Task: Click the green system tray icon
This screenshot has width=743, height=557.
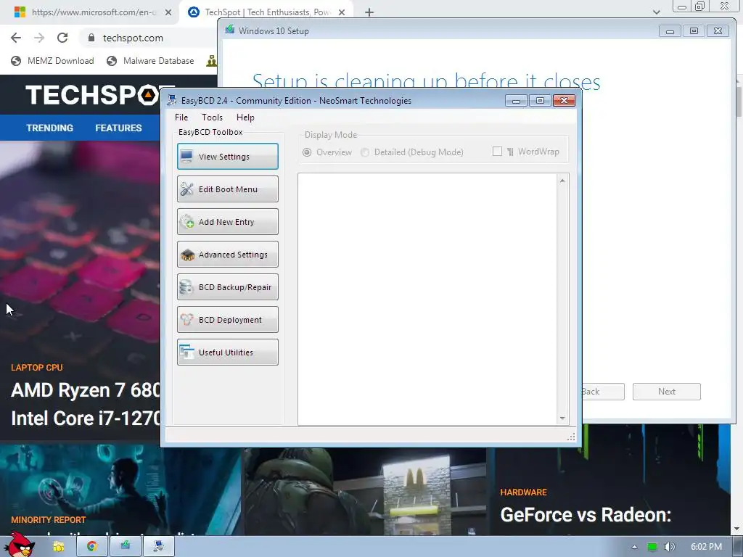Action: (x=652, y=547)
